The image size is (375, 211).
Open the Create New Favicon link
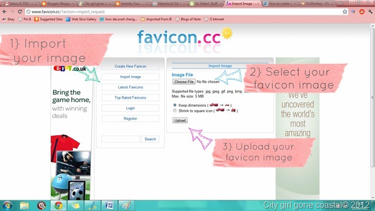[130, 66]
